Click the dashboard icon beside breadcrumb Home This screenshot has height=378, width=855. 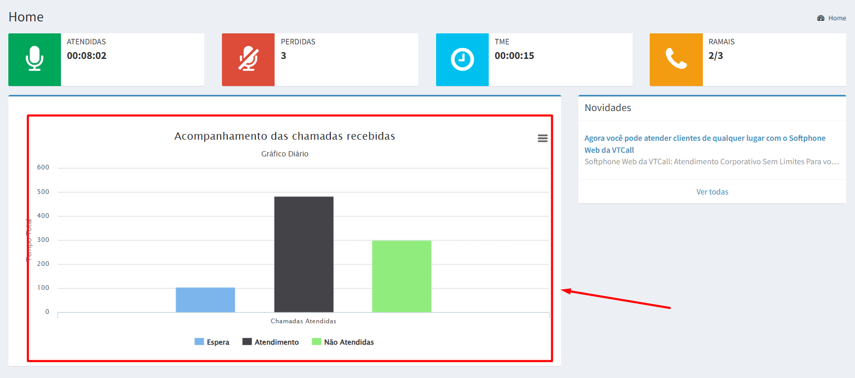click(821, 18)
